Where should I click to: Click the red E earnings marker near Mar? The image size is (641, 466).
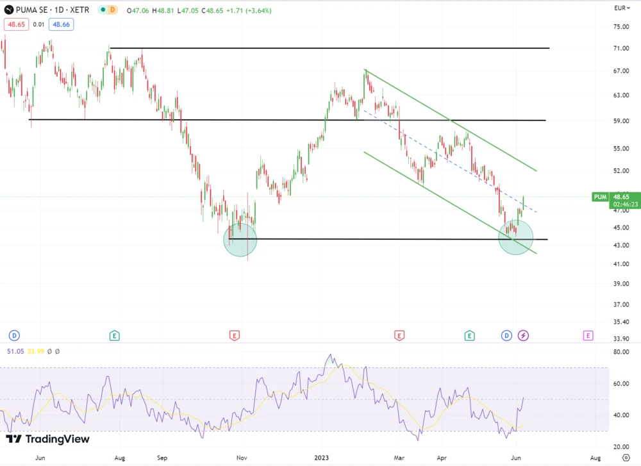point(399,336)
